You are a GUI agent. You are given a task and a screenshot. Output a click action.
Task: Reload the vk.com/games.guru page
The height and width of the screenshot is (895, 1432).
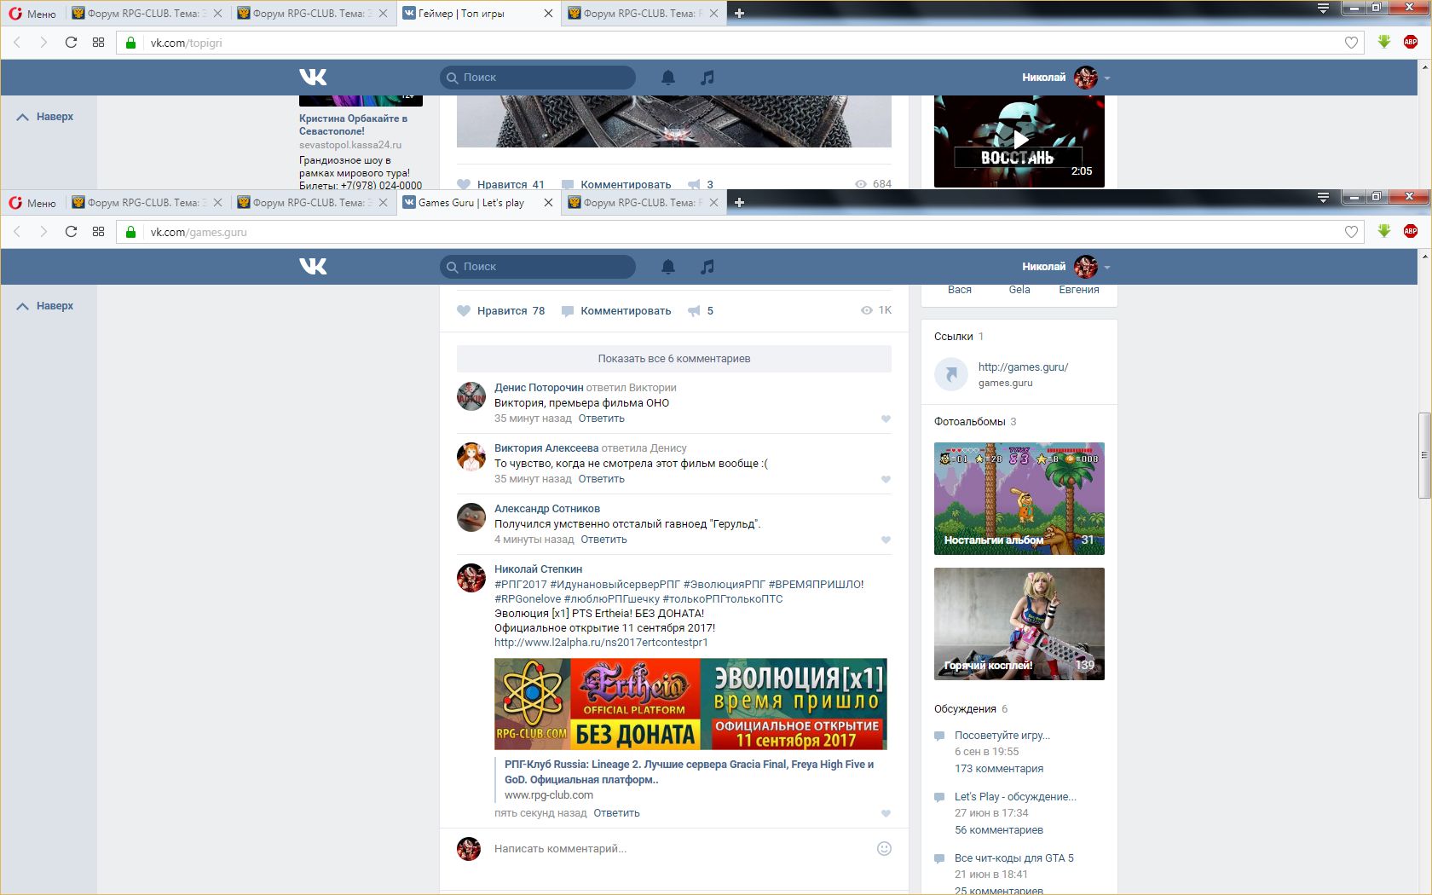[x=71, y=232]
